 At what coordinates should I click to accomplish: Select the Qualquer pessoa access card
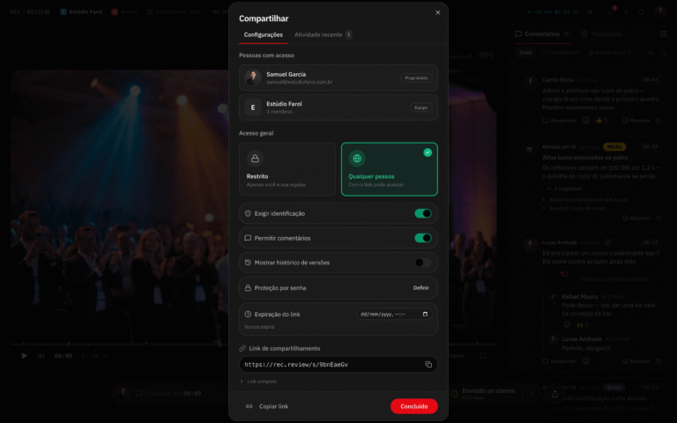[389, 169]
